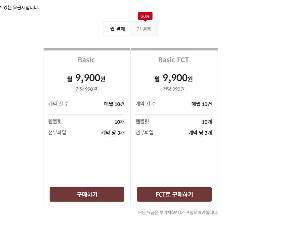This screenshot has height=230, width=299.
Task: Click the Basic plan card header bar
Action: [x=87, y=49]
